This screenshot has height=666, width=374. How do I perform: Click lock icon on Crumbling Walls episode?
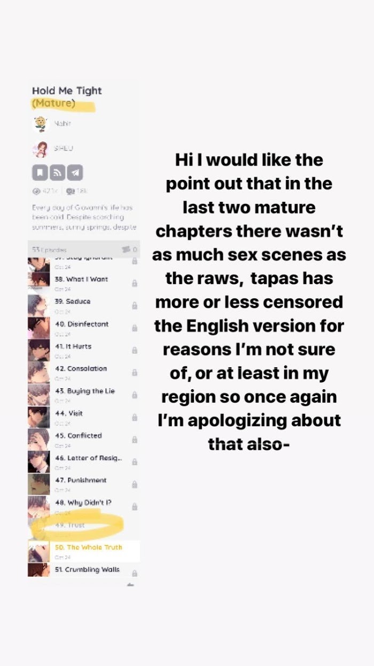click(134, 573)
